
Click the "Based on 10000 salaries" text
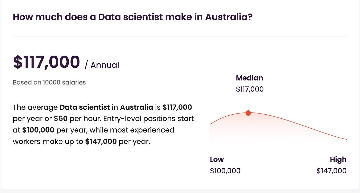pos(49,83)
